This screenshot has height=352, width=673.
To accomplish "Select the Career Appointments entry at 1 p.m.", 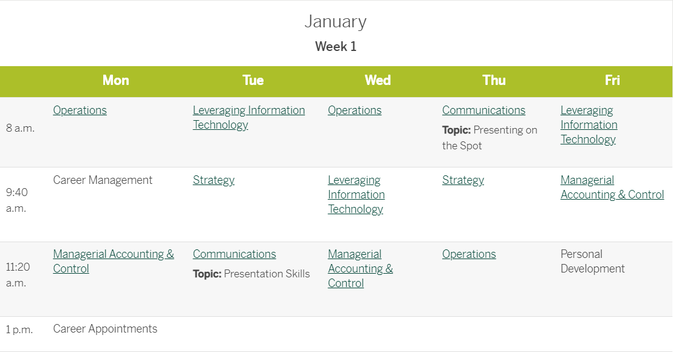I will point(105,329).
